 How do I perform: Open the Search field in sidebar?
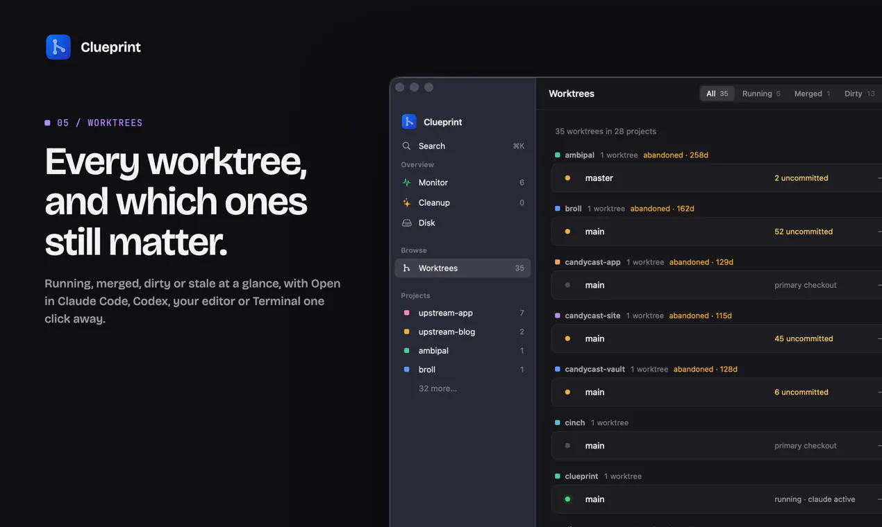pyautogui.click(x=463, y=146)
